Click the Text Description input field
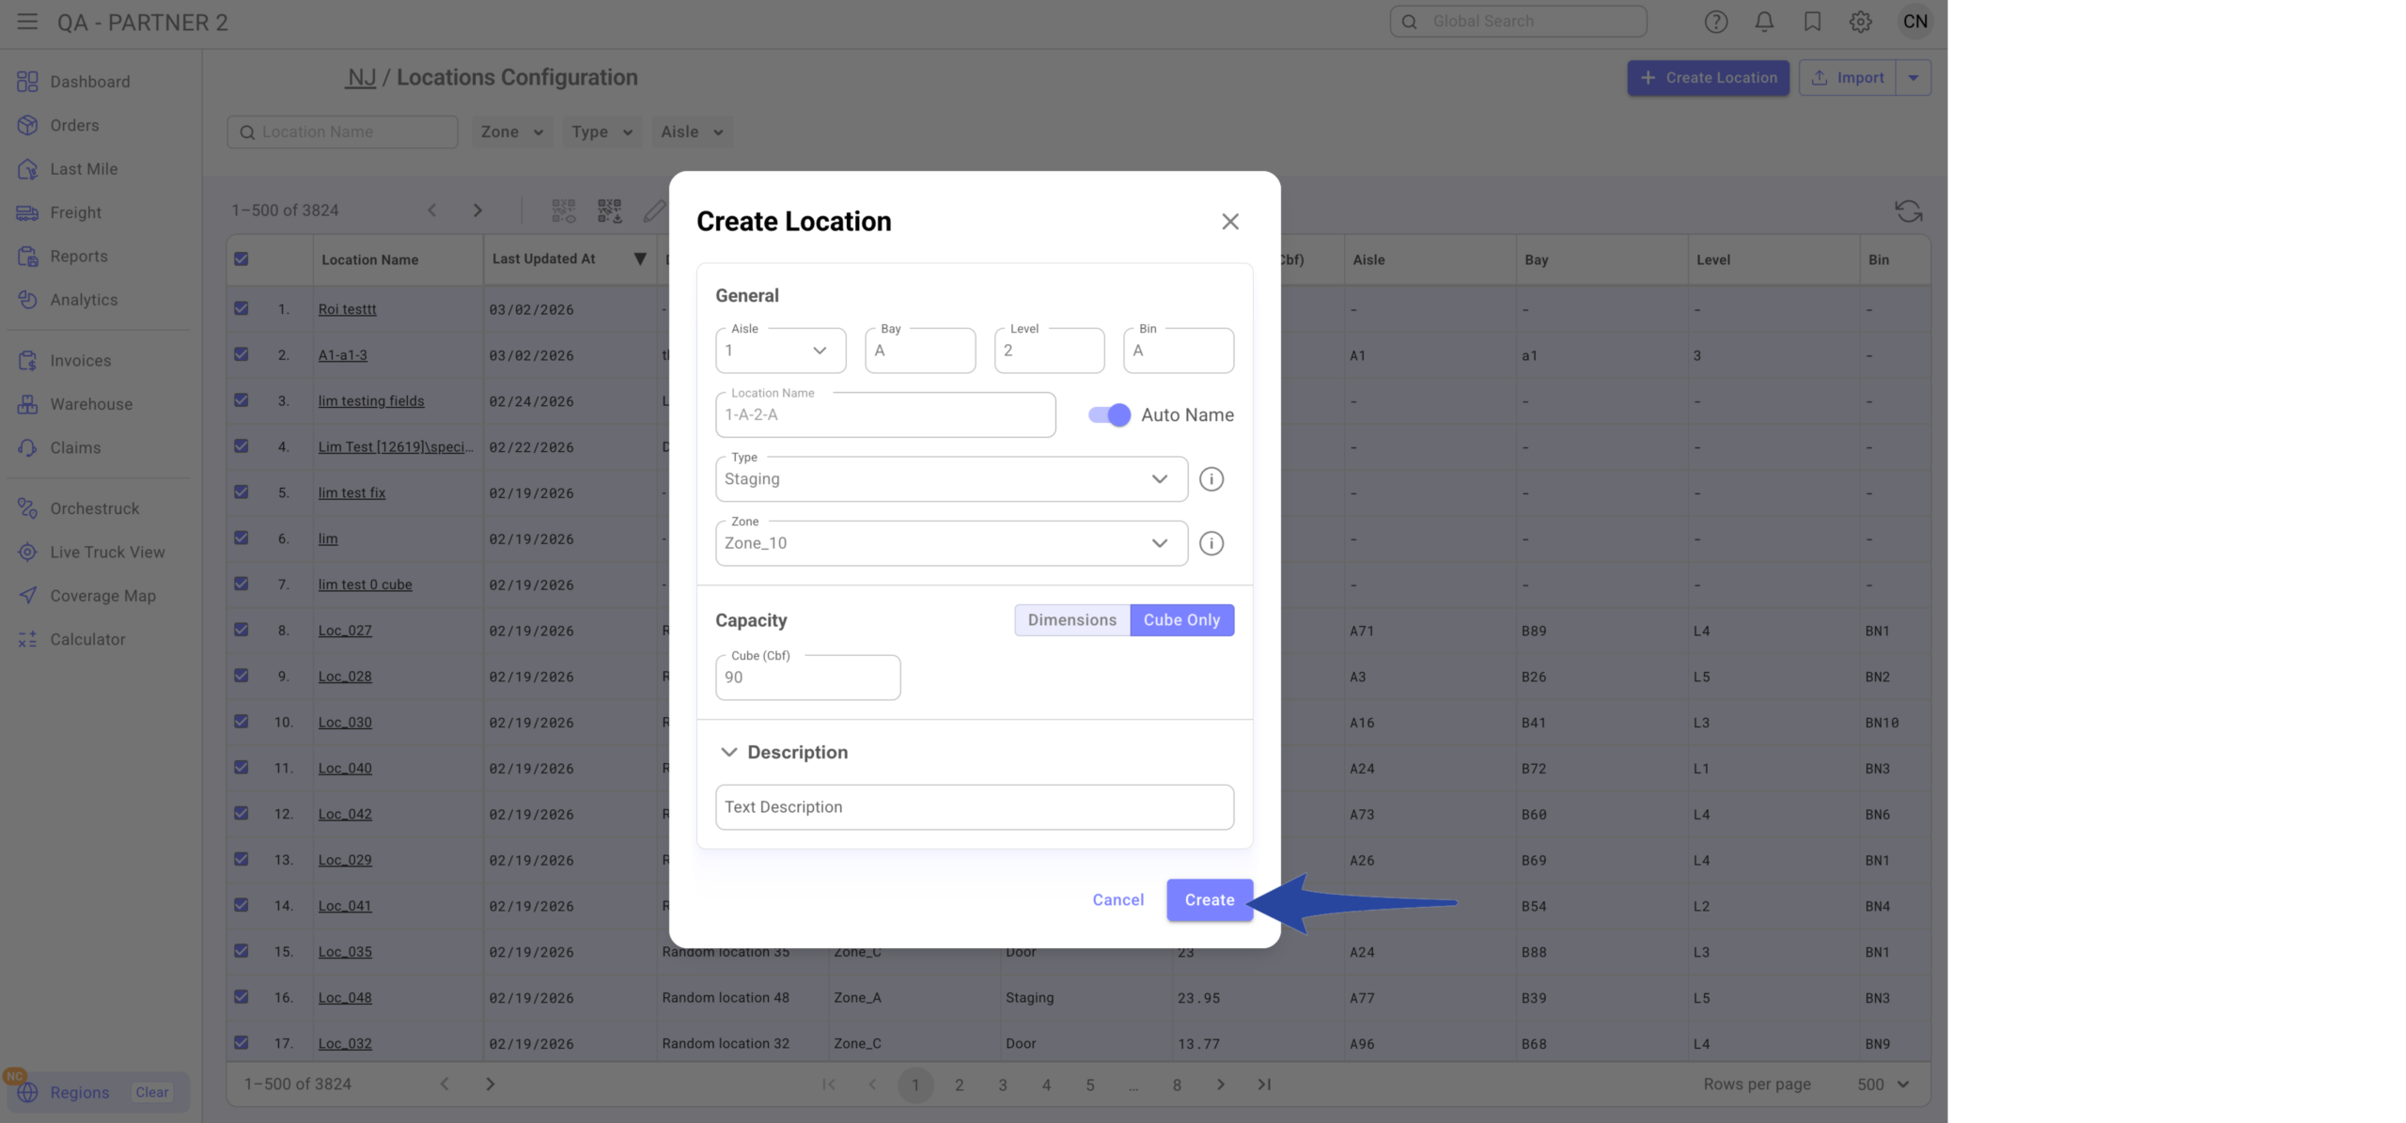This screenshot has height=1123, width=2406. point(974,807)
